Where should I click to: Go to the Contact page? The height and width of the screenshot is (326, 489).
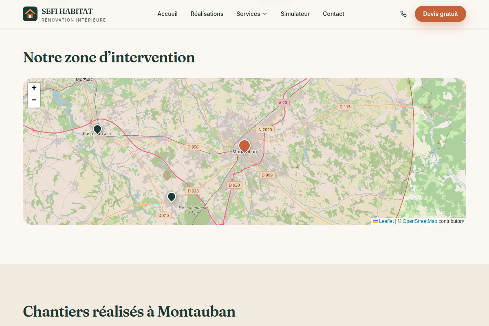333,14
